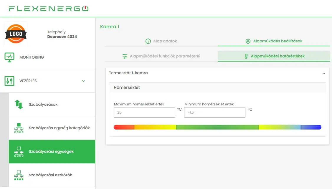Open the Szabályozások menu item
The image size is (332, 189).
[43, 105]
